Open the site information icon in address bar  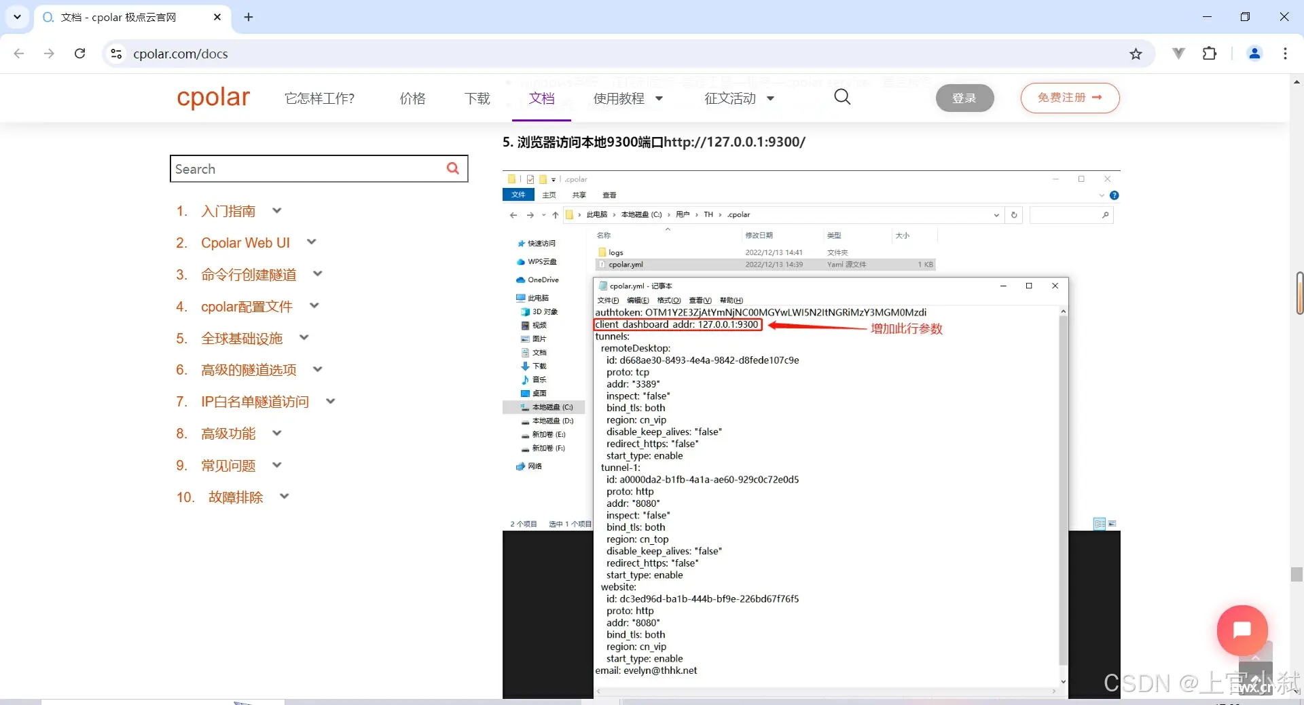pos(116,54)
